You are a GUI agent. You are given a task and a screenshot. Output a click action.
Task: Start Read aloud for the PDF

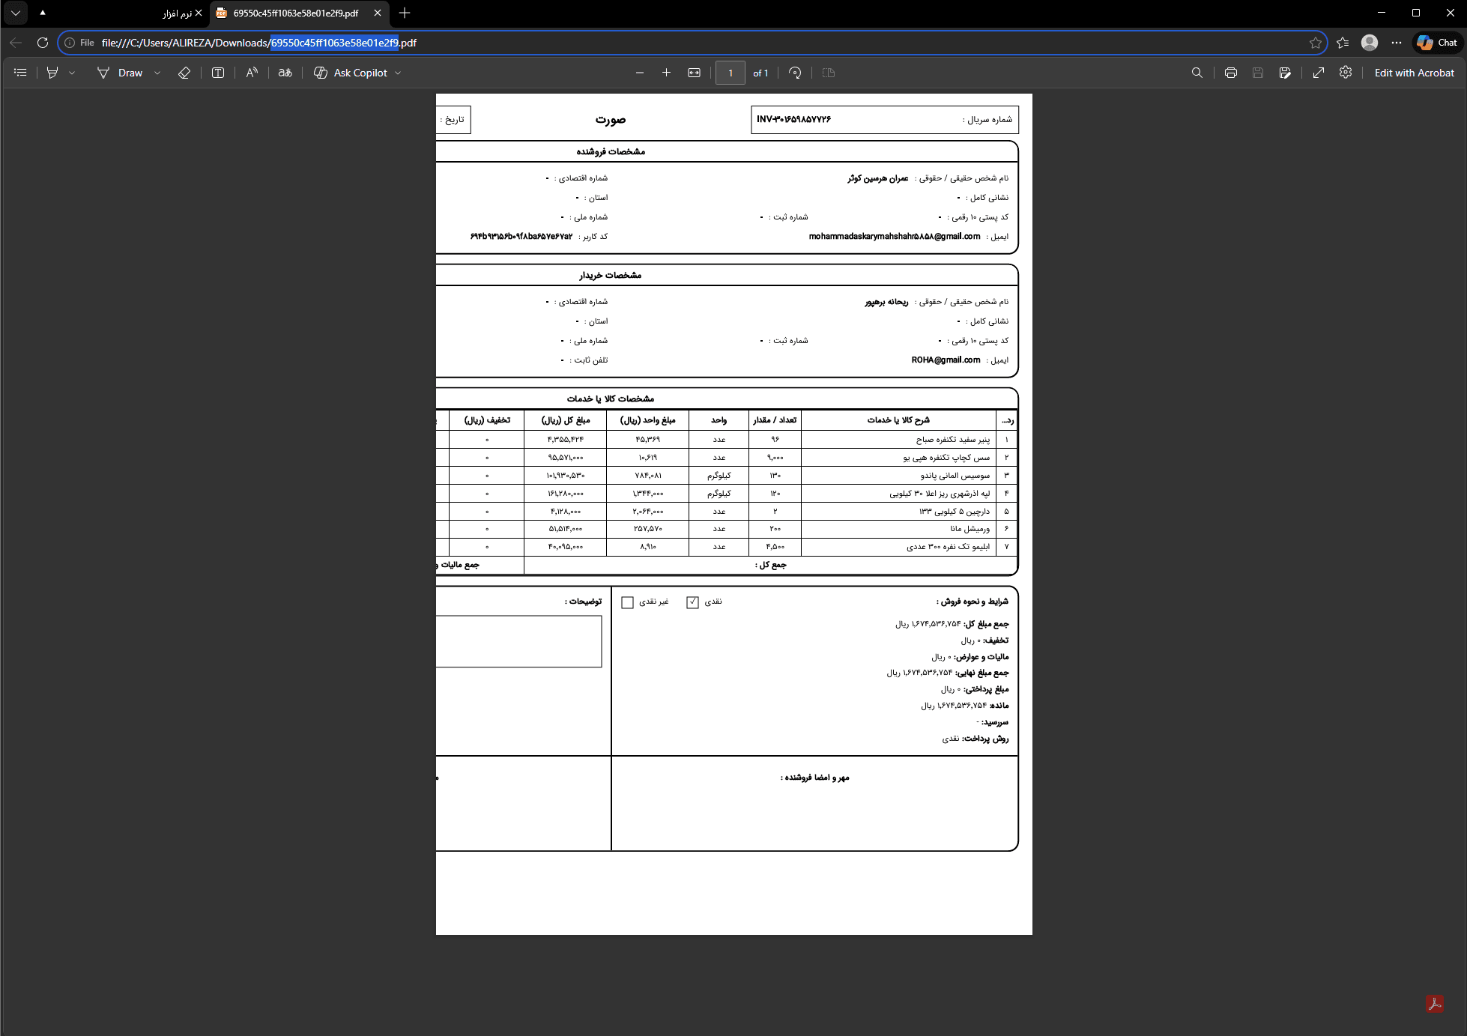click(x=252, y=72)
